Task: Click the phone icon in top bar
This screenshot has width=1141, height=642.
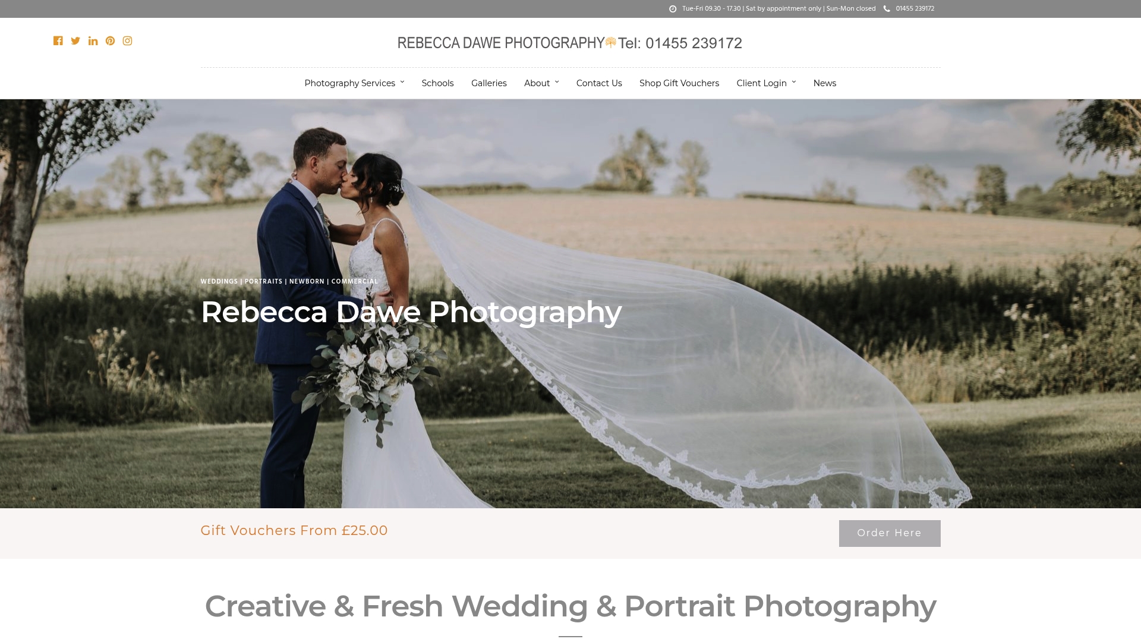Action: 887,9
